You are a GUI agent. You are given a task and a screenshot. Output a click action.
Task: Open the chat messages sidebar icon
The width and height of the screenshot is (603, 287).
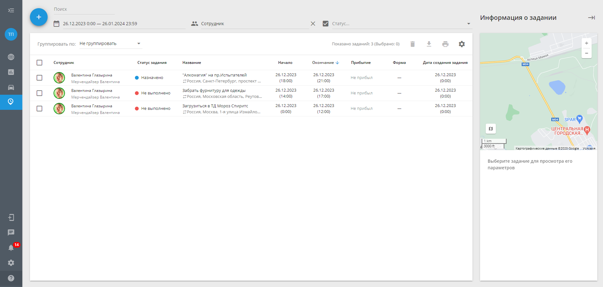click(x=11, y=233)
